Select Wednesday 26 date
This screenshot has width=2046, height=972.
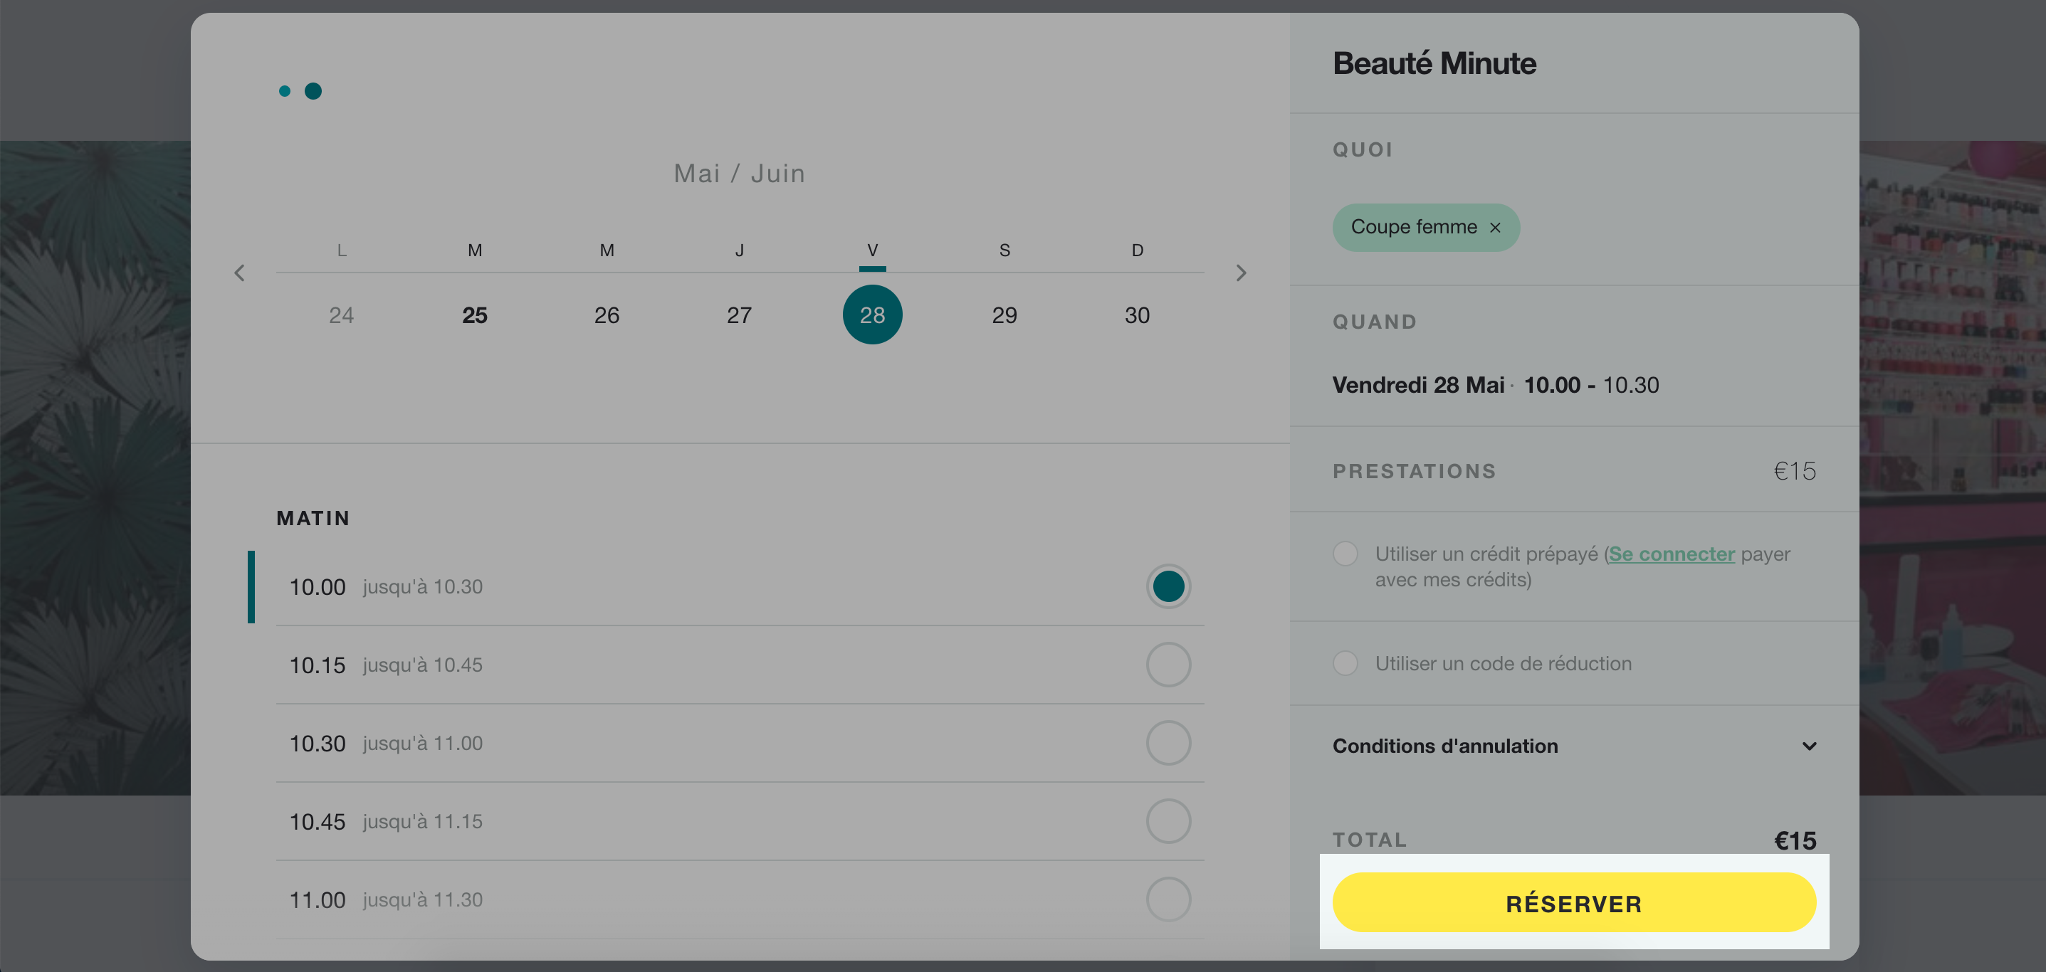(x=607, y=315)
